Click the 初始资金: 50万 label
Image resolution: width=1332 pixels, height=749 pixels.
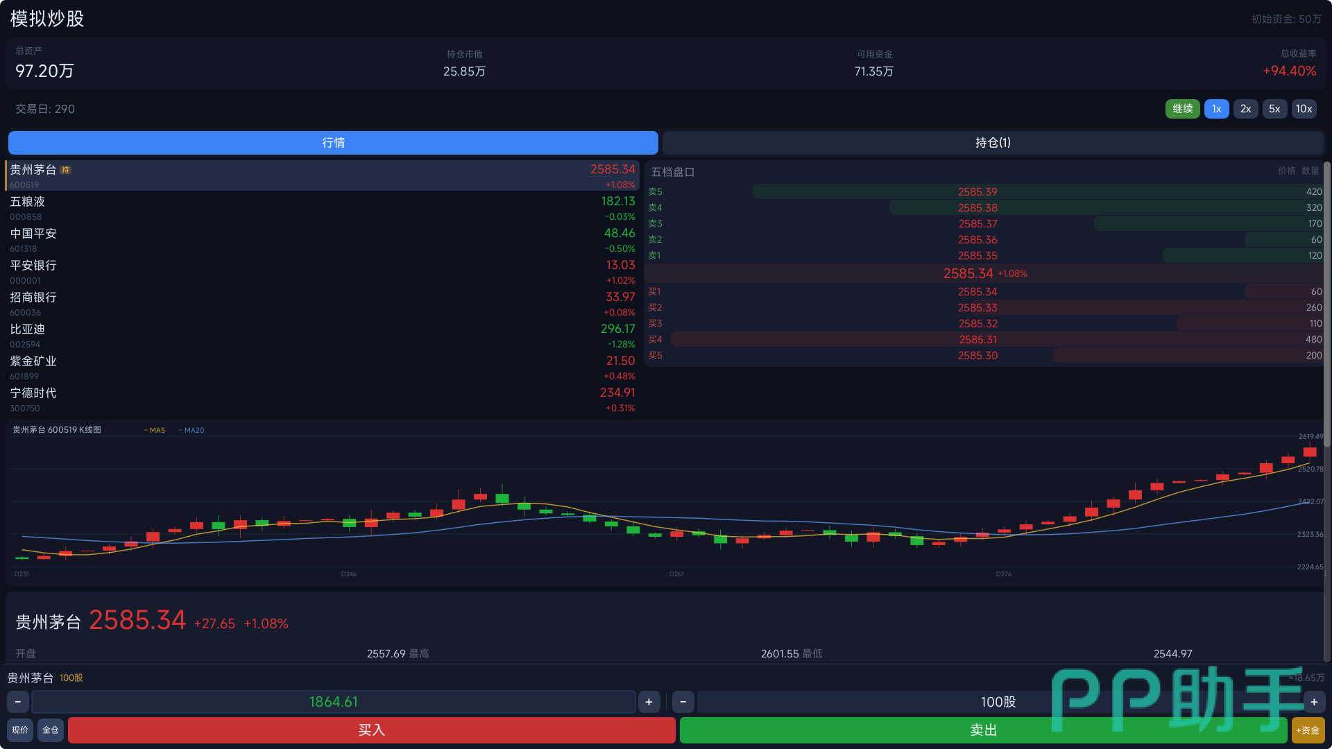click(1286, 19)
